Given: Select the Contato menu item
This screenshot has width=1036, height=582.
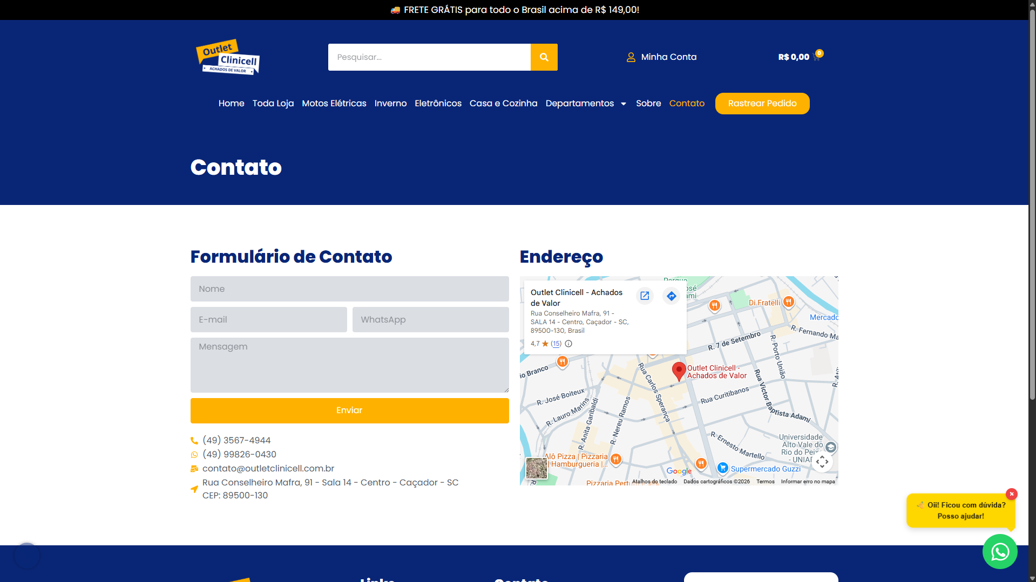Looking at the screenshot, I should click(687, 104).
